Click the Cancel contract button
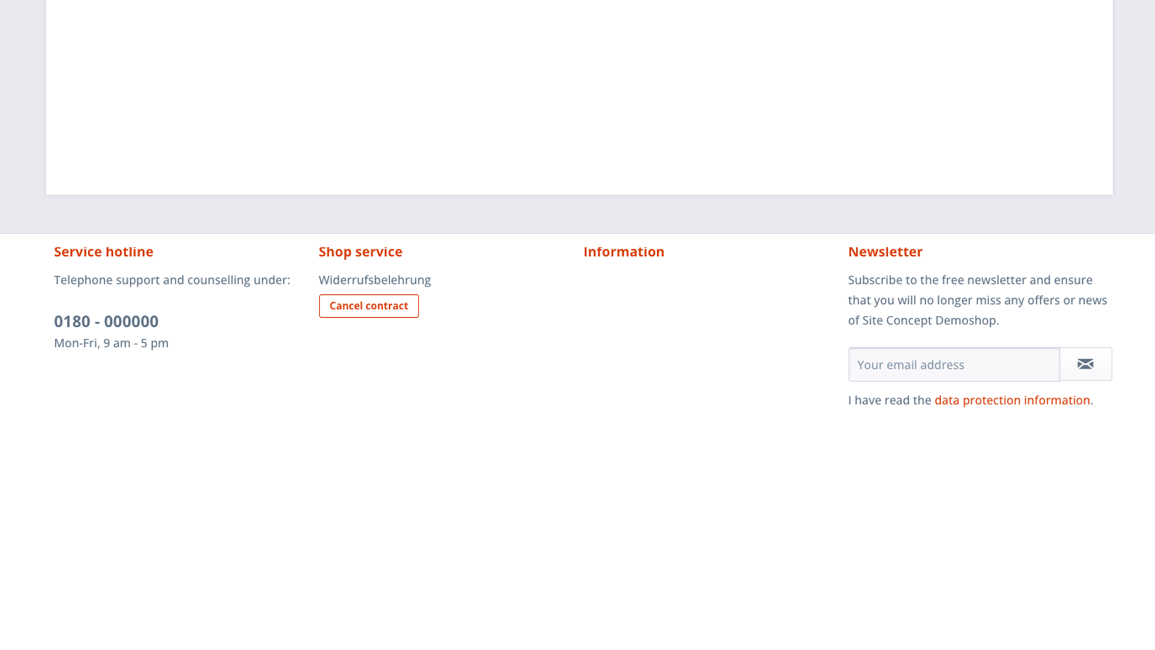 tap(369, 306)
